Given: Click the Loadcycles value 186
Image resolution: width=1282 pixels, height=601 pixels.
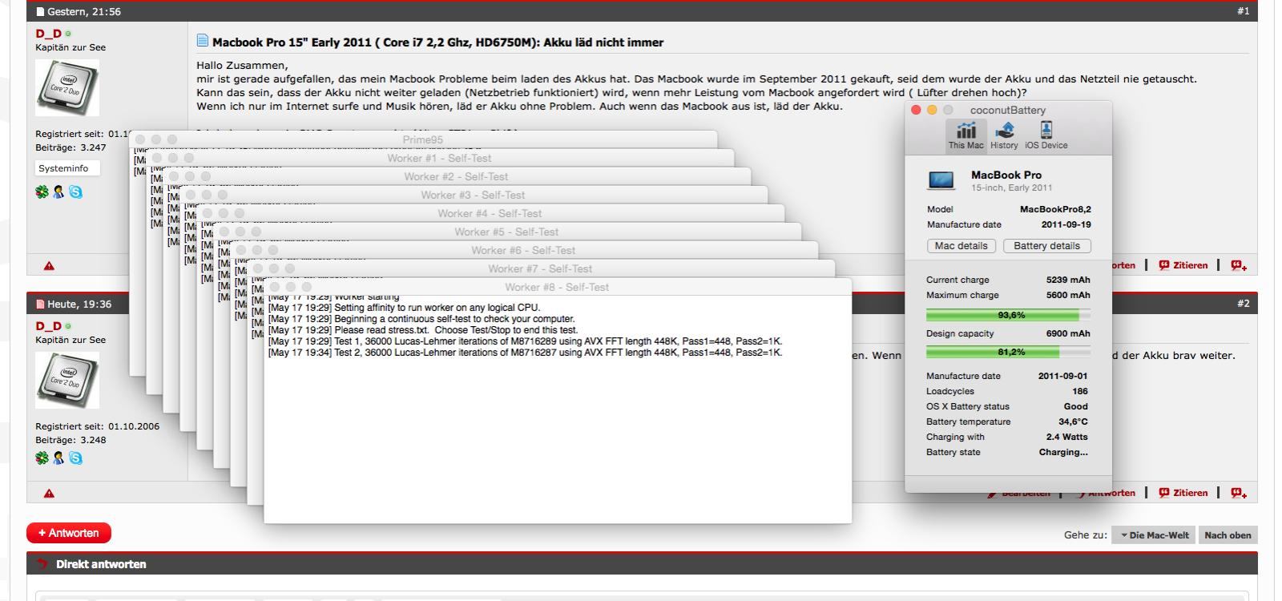Looking at the screenshot, I should 1080,392.
